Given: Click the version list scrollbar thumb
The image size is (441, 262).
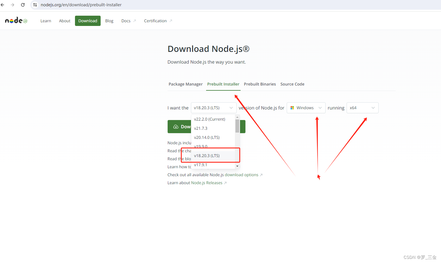Looking at the screenshot, I should (x=237, y=126).
